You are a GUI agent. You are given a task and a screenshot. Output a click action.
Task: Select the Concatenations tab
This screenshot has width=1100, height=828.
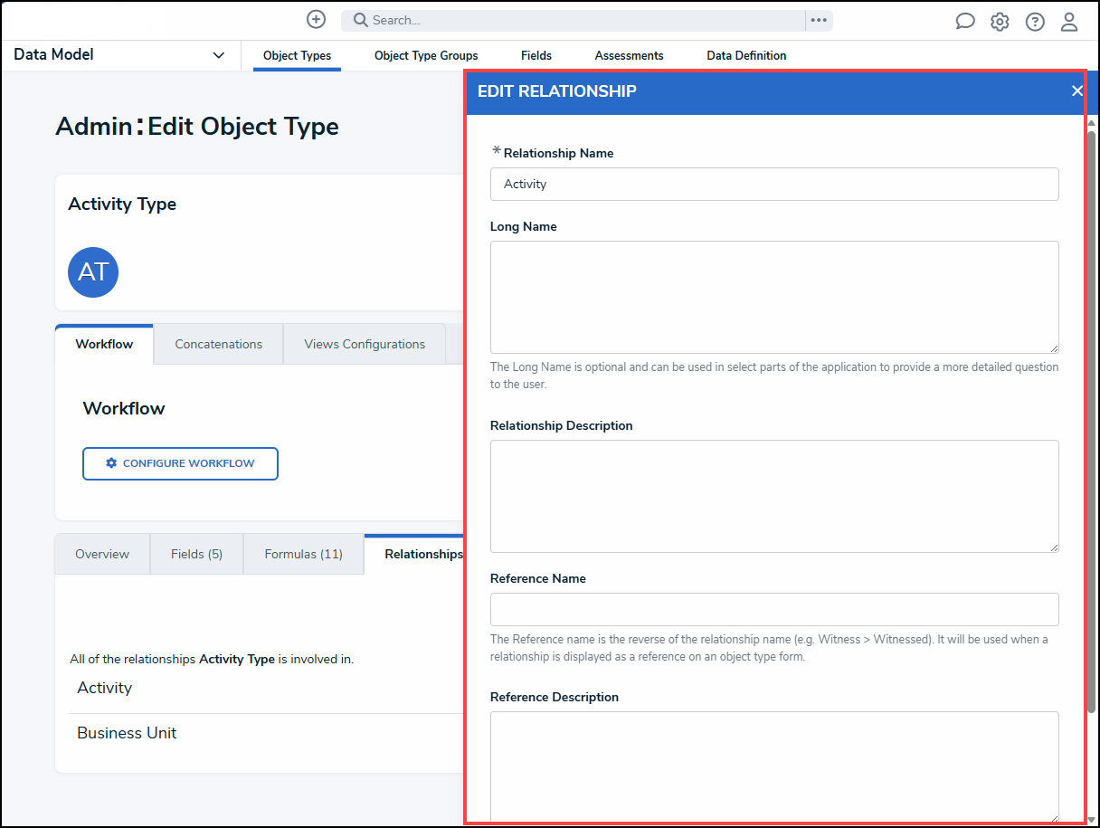coord(218,344)
